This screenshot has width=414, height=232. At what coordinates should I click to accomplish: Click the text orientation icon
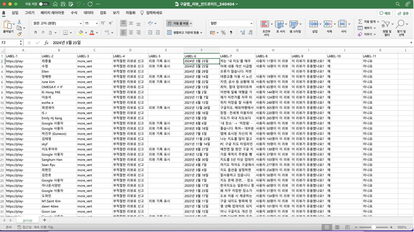point(150,23)
